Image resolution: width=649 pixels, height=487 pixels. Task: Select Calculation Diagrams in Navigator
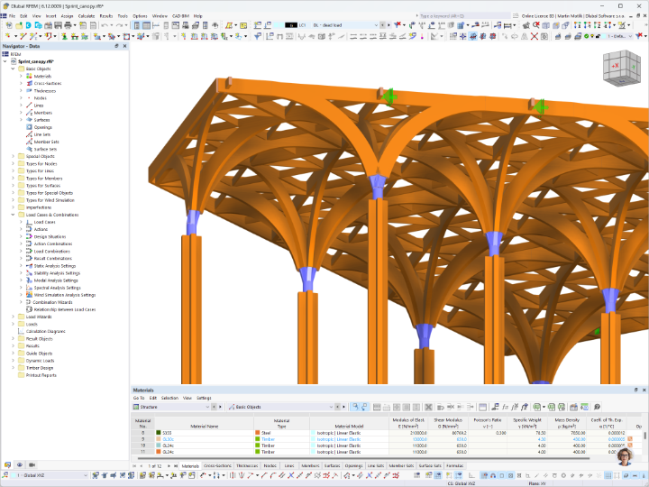46,331
